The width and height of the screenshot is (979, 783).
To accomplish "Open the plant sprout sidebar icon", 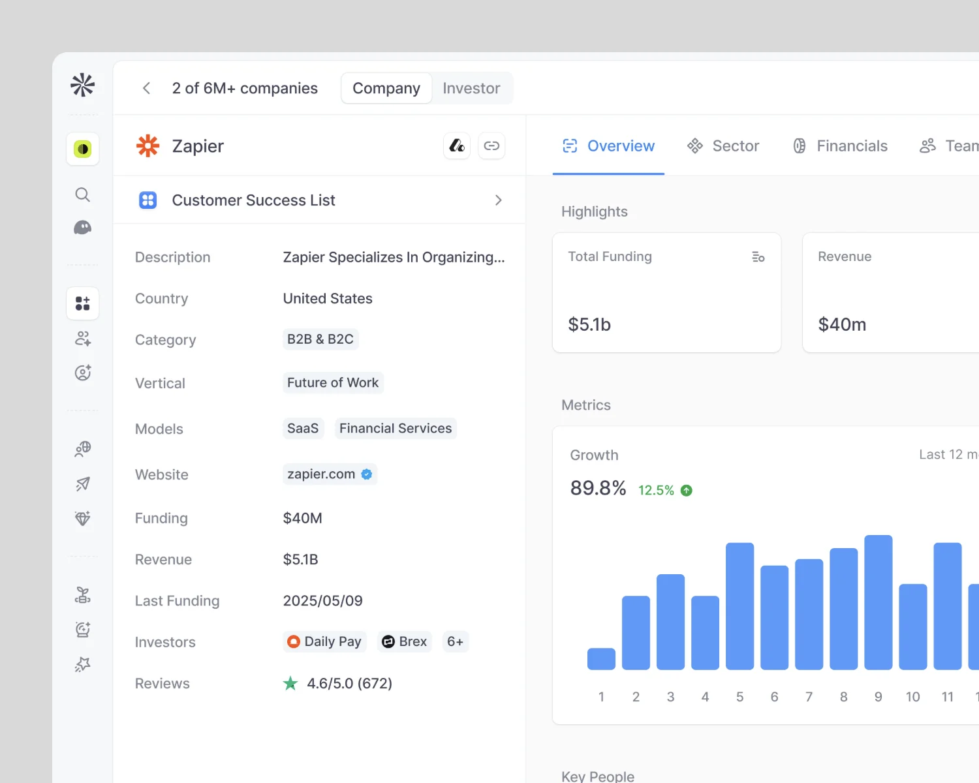I will click(83, 595).
